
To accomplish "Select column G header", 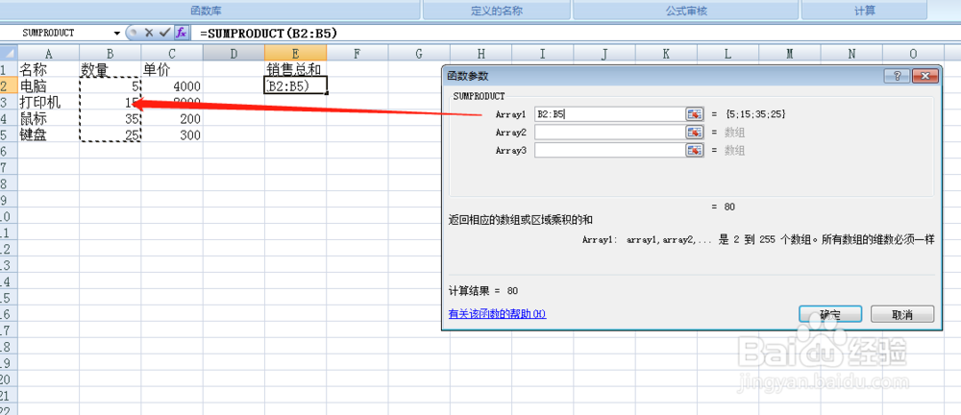I will click(x=419, y=54).
